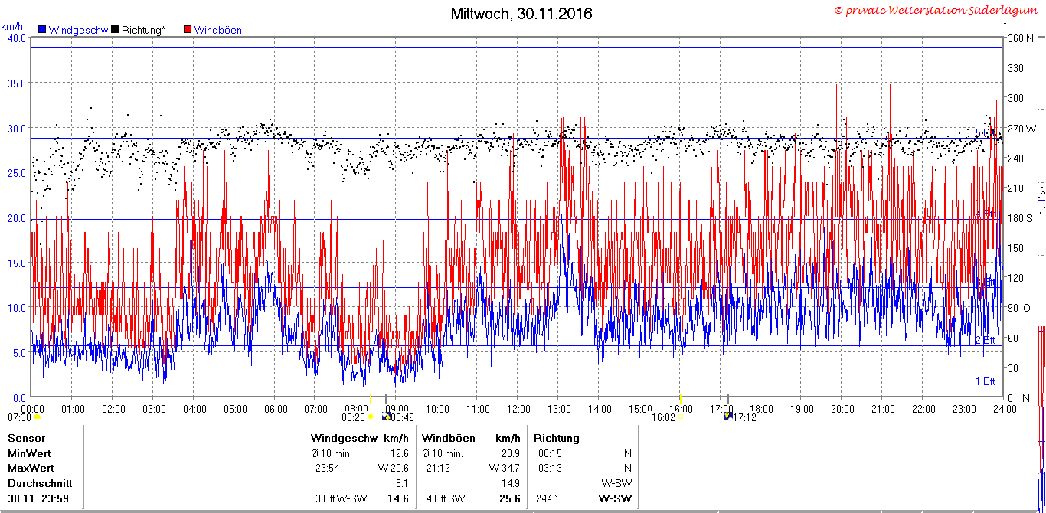
Task: Click the red Windböen legend square
Action: coord(188,30)
